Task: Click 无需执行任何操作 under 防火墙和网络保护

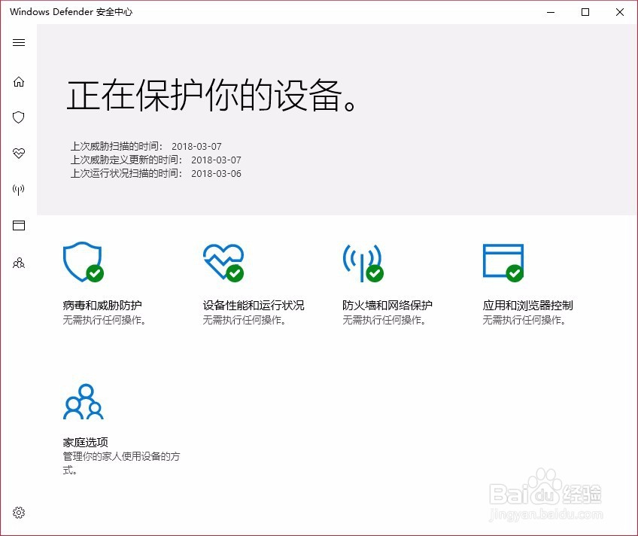Action: 384,320
